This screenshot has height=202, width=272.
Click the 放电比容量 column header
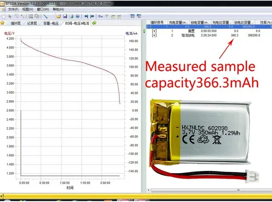pos(244,22)
